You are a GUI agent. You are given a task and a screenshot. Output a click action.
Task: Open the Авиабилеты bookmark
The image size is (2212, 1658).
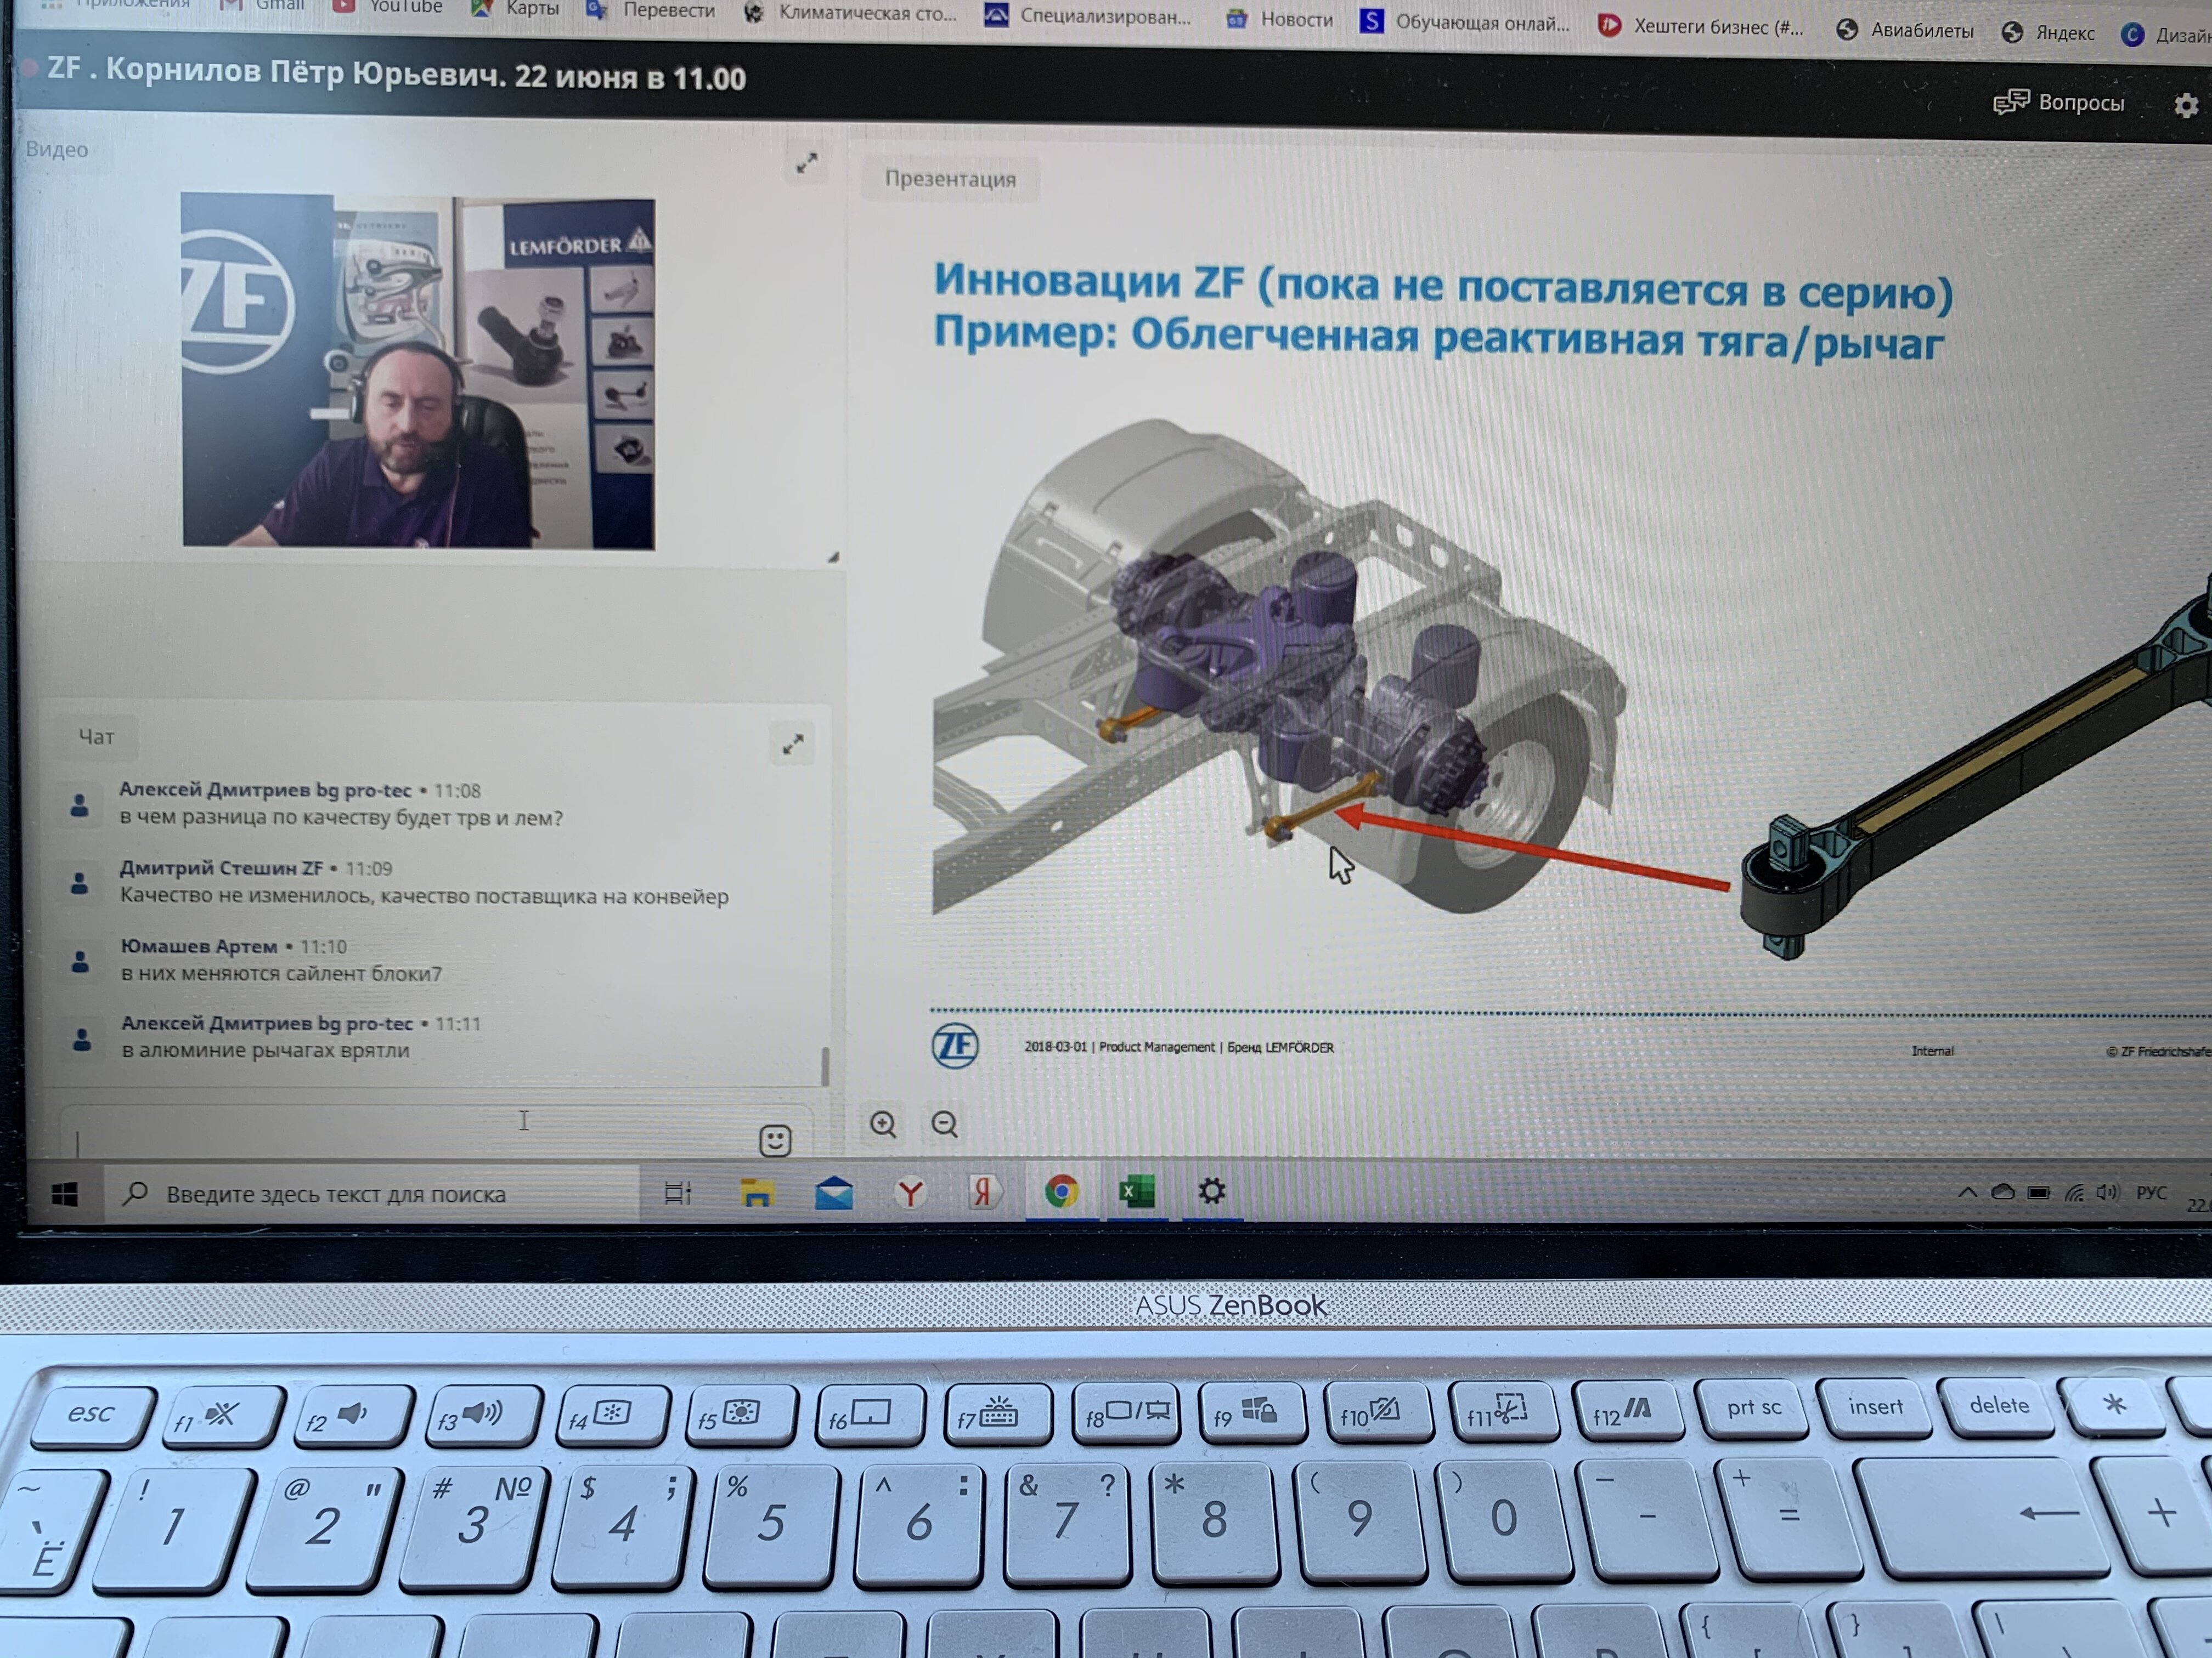(1905, 31)
